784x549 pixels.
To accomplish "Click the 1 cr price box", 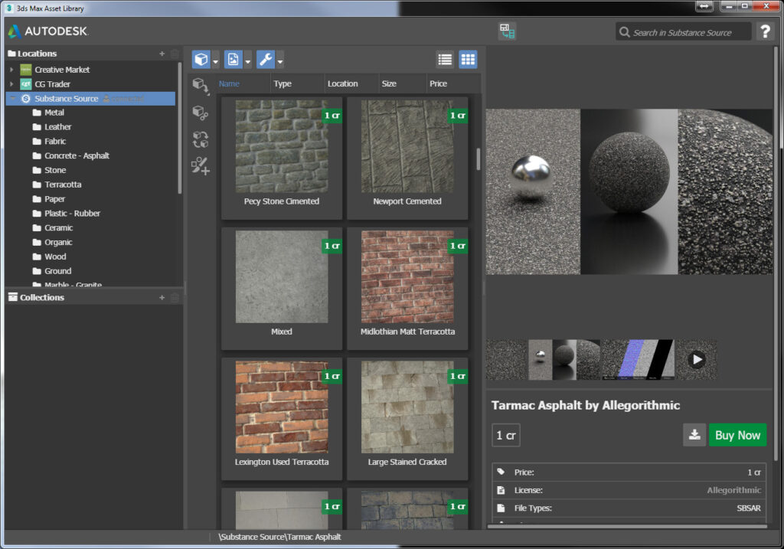I will [505, 436].
